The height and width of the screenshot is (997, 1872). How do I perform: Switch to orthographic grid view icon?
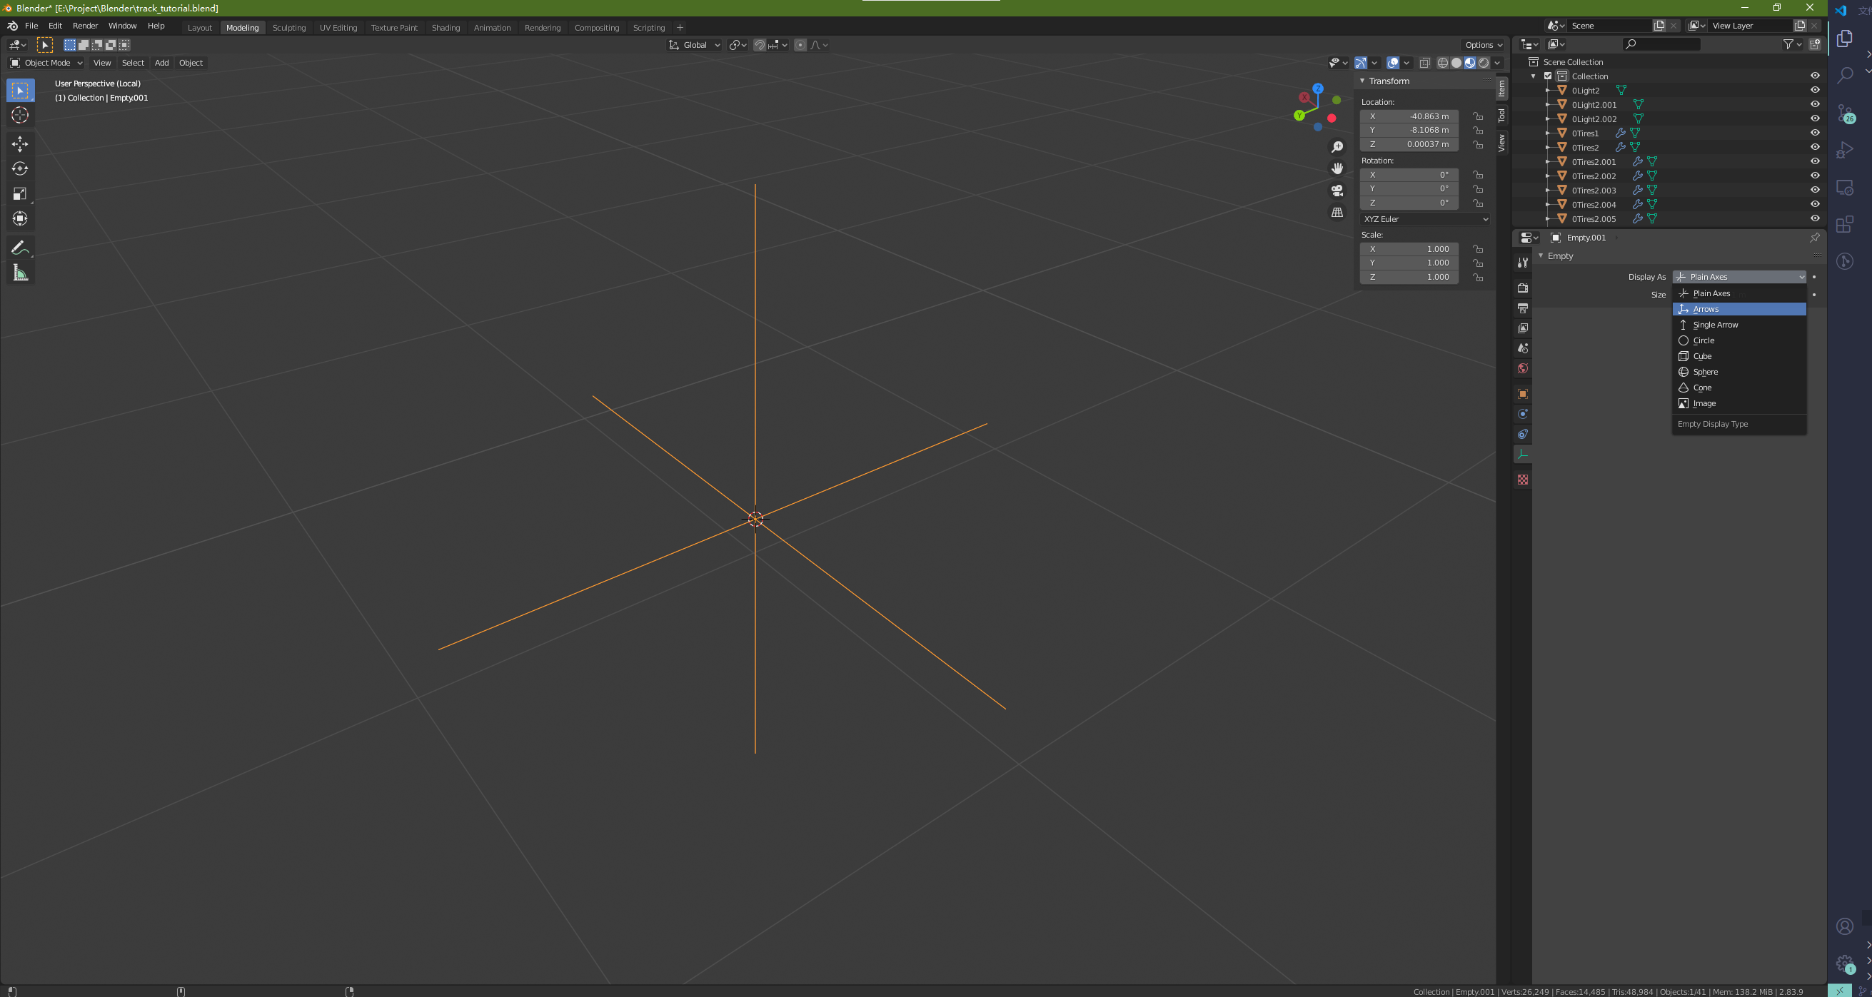pos(1337,212)
